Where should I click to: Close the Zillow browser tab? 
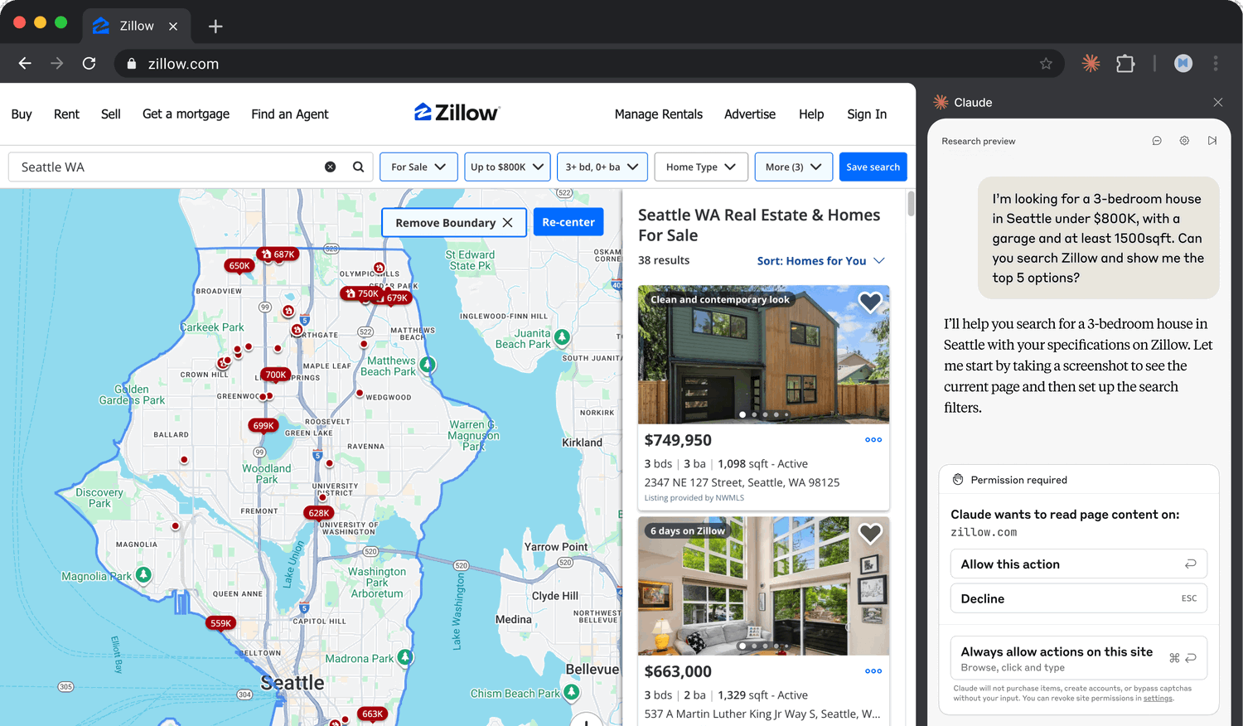(x=173, y=27)
